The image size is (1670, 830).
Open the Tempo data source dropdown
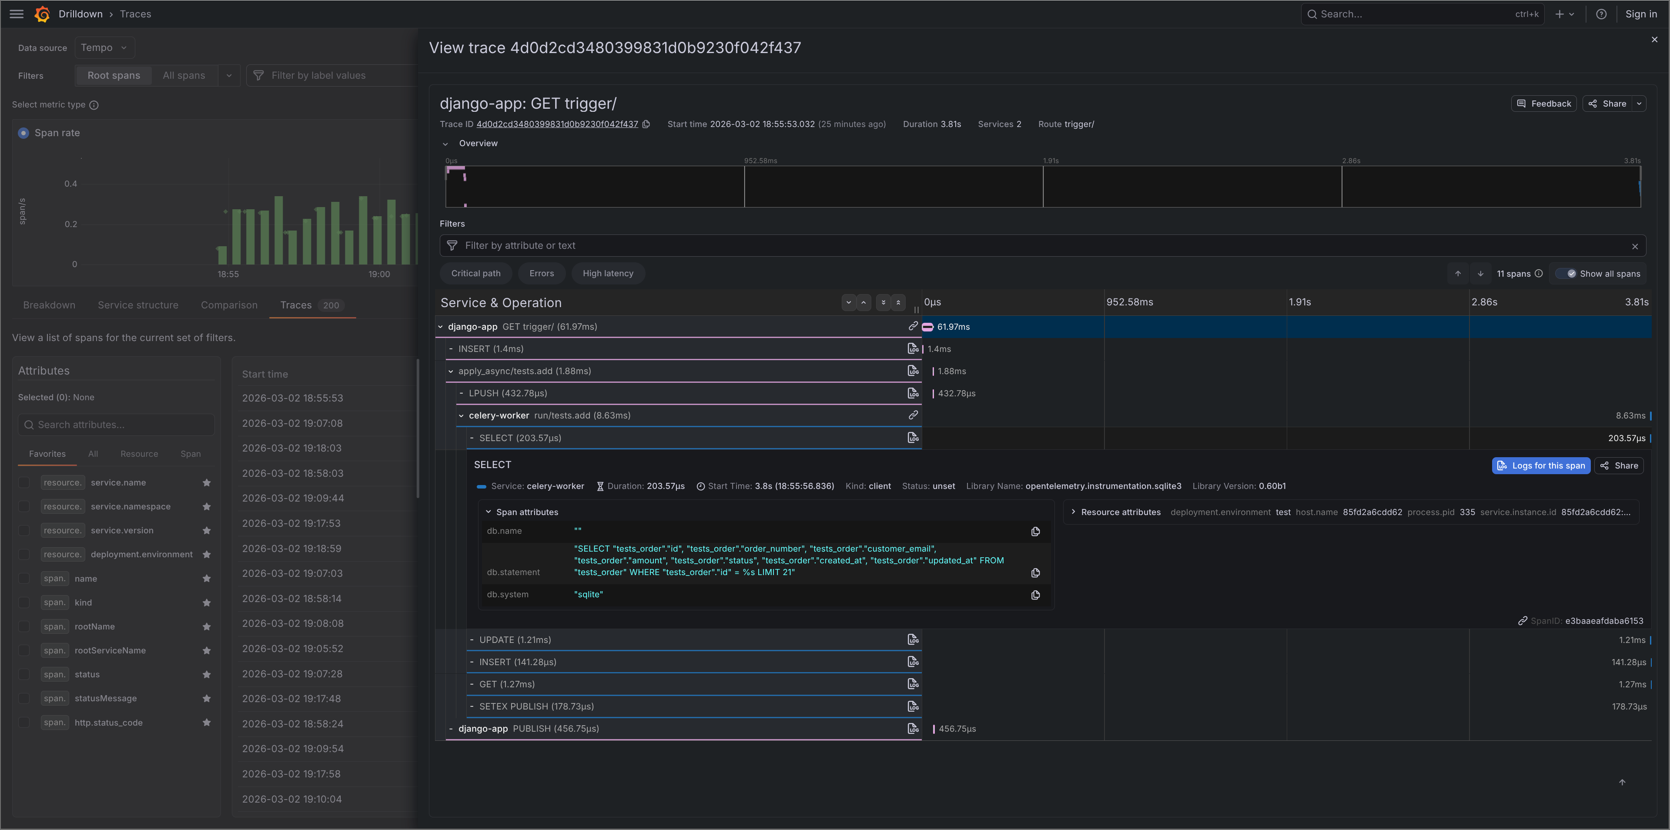104,47
